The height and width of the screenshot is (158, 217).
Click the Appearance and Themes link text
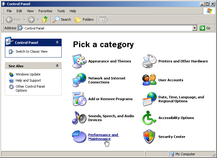(110, 61)
